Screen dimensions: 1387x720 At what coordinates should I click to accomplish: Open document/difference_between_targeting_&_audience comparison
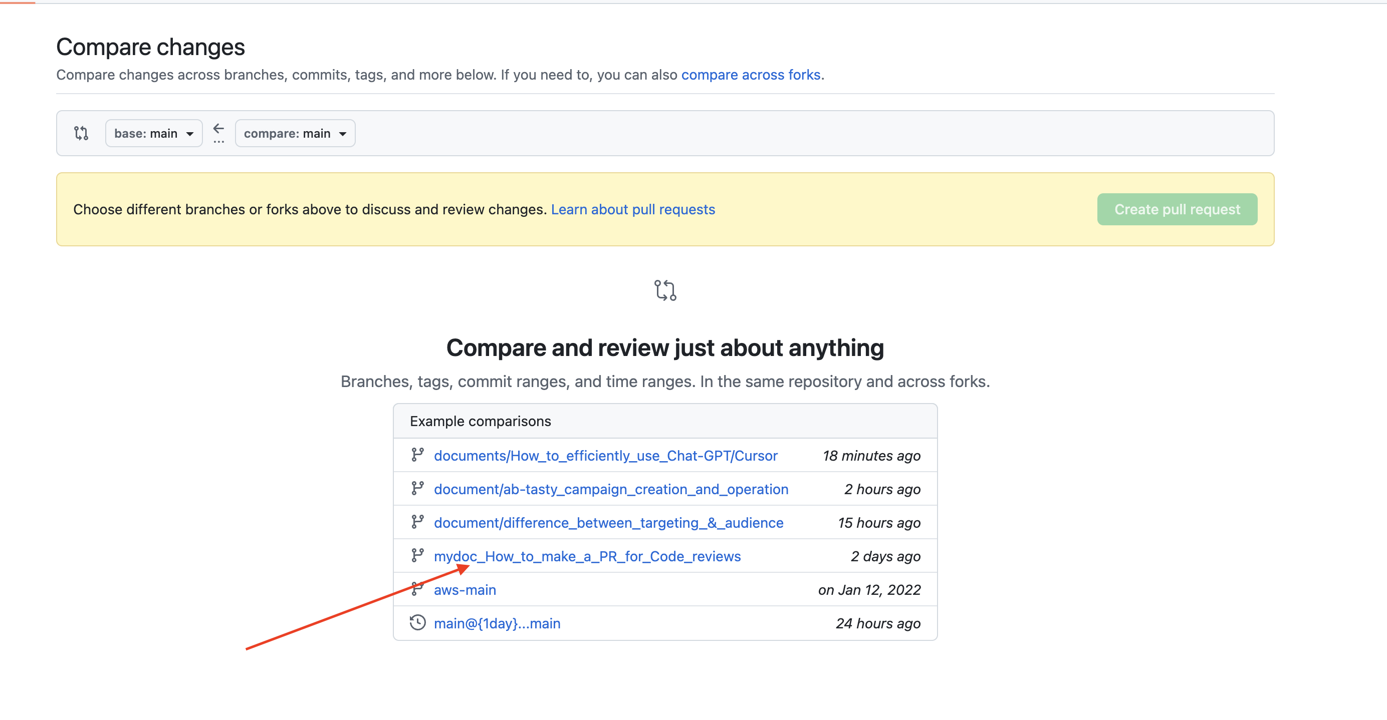[608, 523]
